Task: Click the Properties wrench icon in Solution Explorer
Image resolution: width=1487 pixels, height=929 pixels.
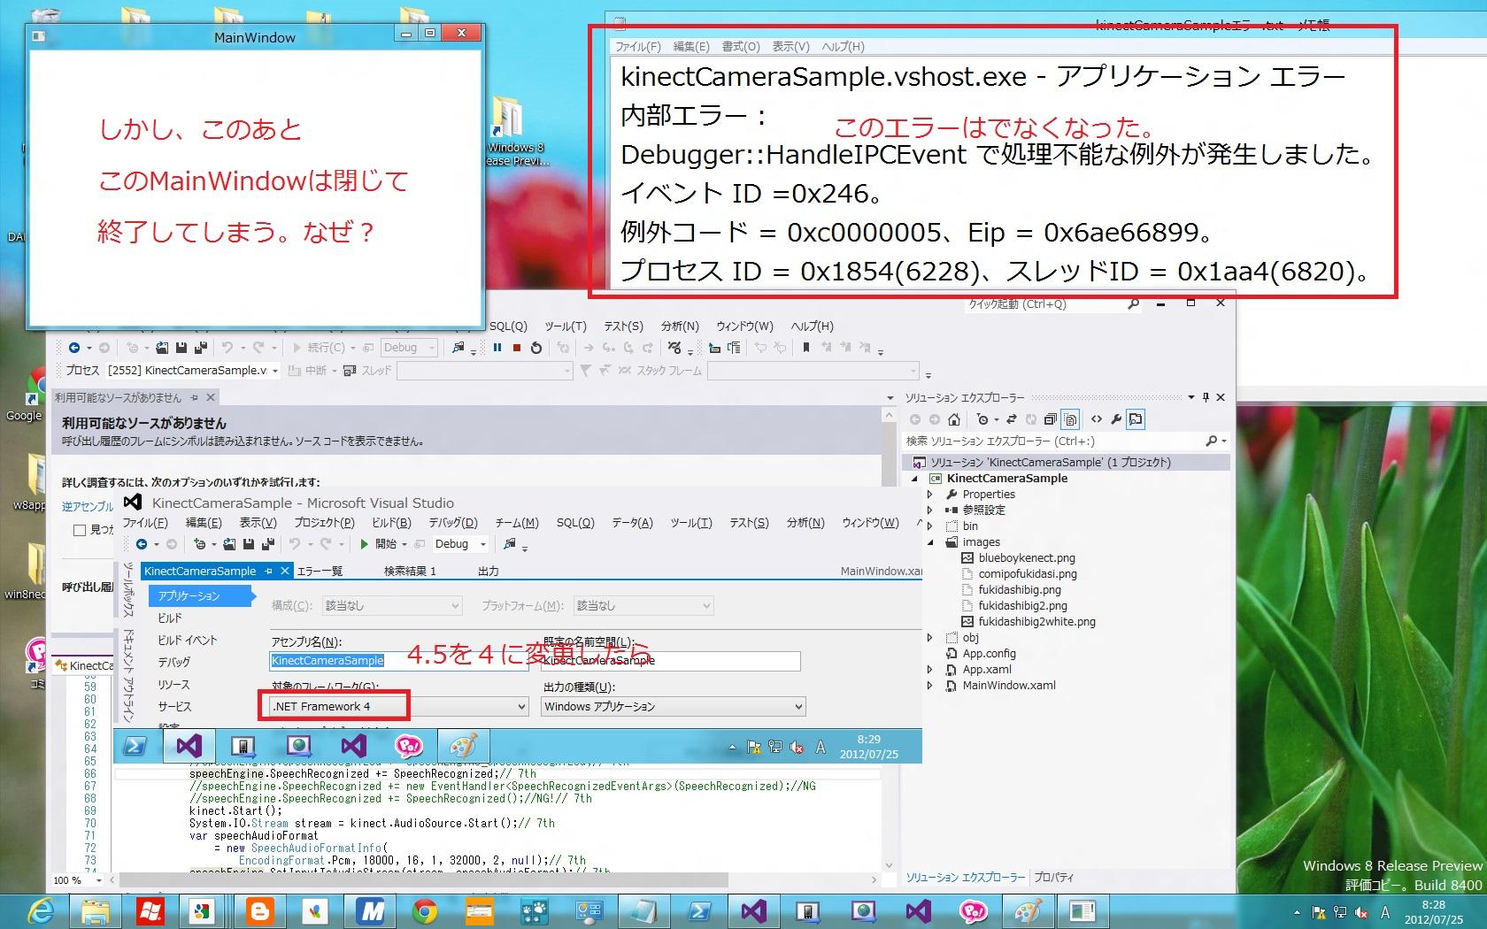Action: [1116, 419]
